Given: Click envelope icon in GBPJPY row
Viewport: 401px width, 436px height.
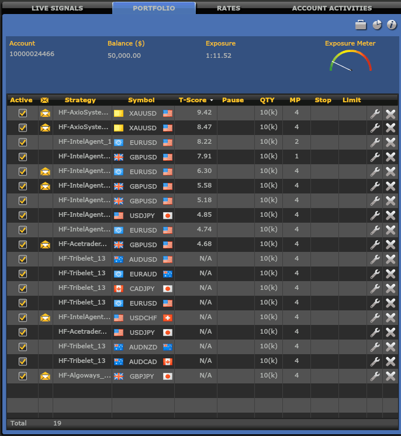Looking at the screenshot, I should [x=45, y=376].
